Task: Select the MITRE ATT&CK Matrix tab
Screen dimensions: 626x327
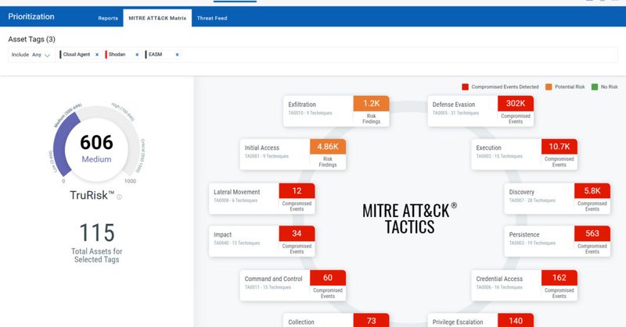Action: pyautogui.click(x=157, y=18)
